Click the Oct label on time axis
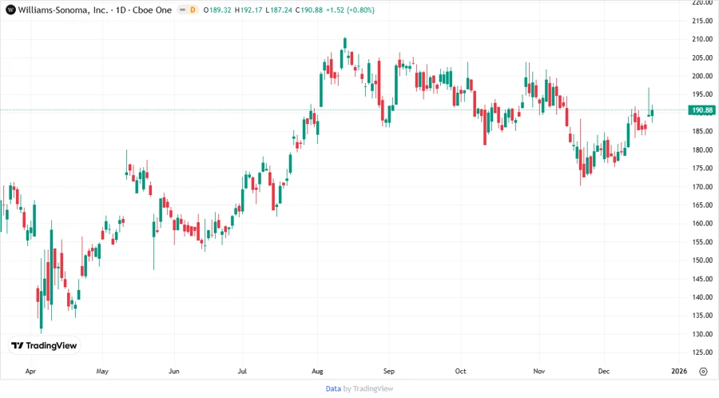The height and width of the screenshot is (398, 719). [x=460, y=372]
